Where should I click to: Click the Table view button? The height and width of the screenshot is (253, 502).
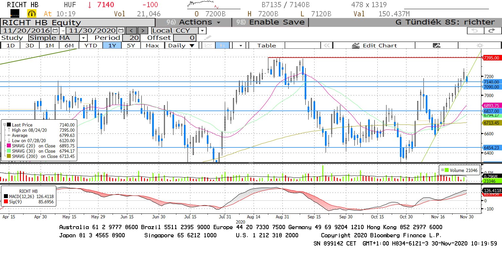[x=266, y=45]
